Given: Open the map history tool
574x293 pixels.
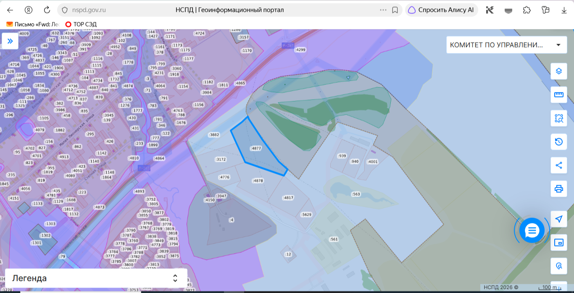Looking at the screenshot, I should 559,141.
